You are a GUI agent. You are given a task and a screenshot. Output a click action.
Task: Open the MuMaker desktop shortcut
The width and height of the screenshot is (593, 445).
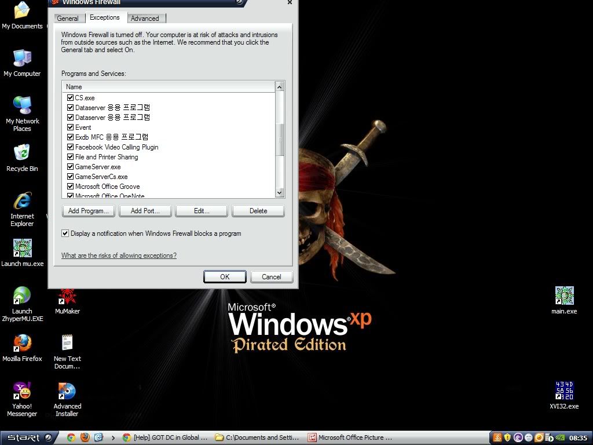[x=67, y=297]
